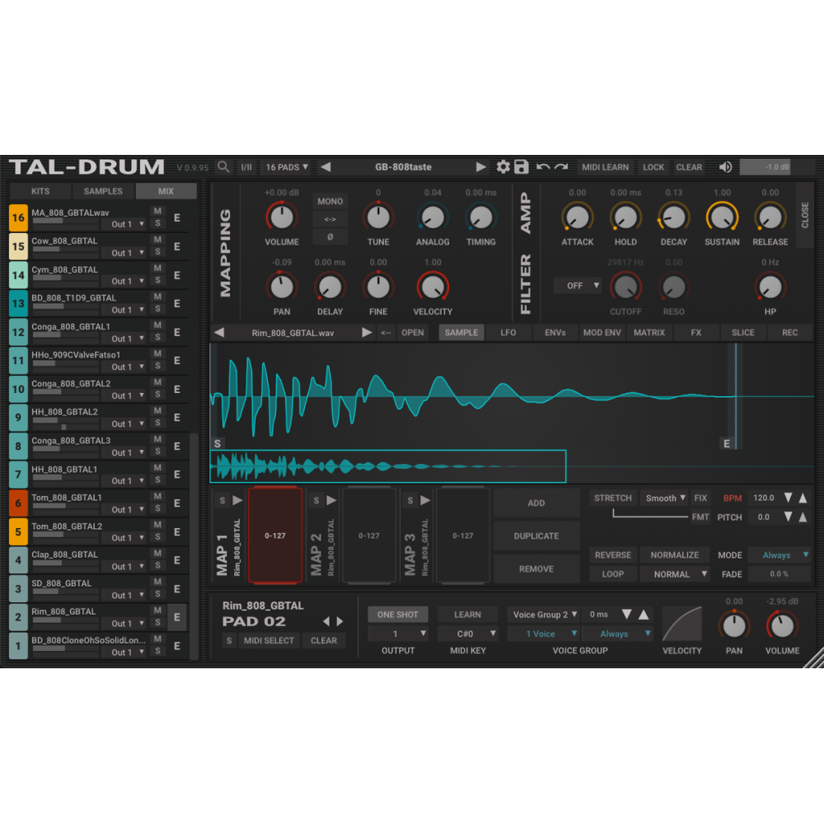
Task: Open the ENVs tab in the sample editor
Action: coord(554,332)
